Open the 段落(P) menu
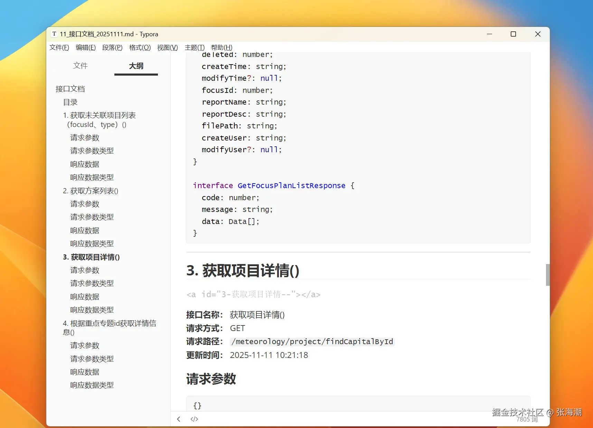The width and height of the screenshot is (593, 428). pos(112,47)
